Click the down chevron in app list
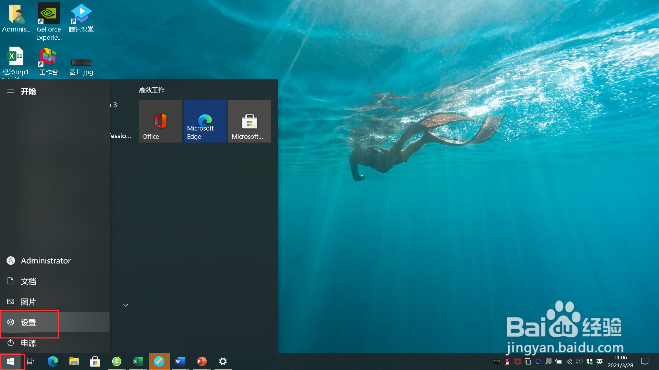The height and width of the screenshot is (370, 659). 126,305
